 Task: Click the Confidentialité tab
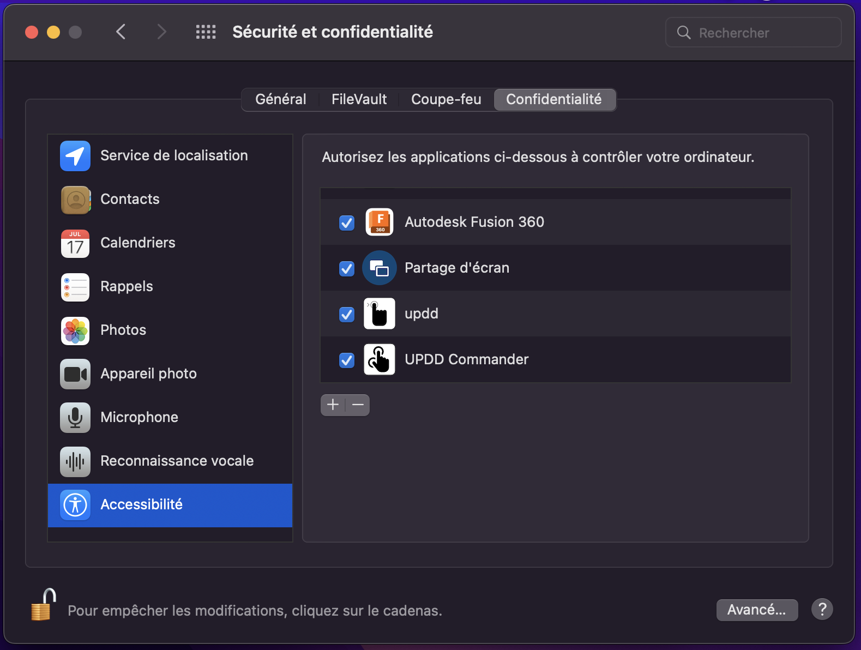[555, 100]
